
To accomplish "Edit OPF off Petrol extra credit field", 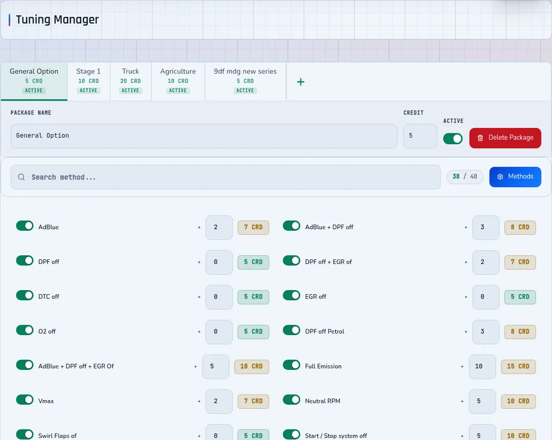I will (486, 332).
